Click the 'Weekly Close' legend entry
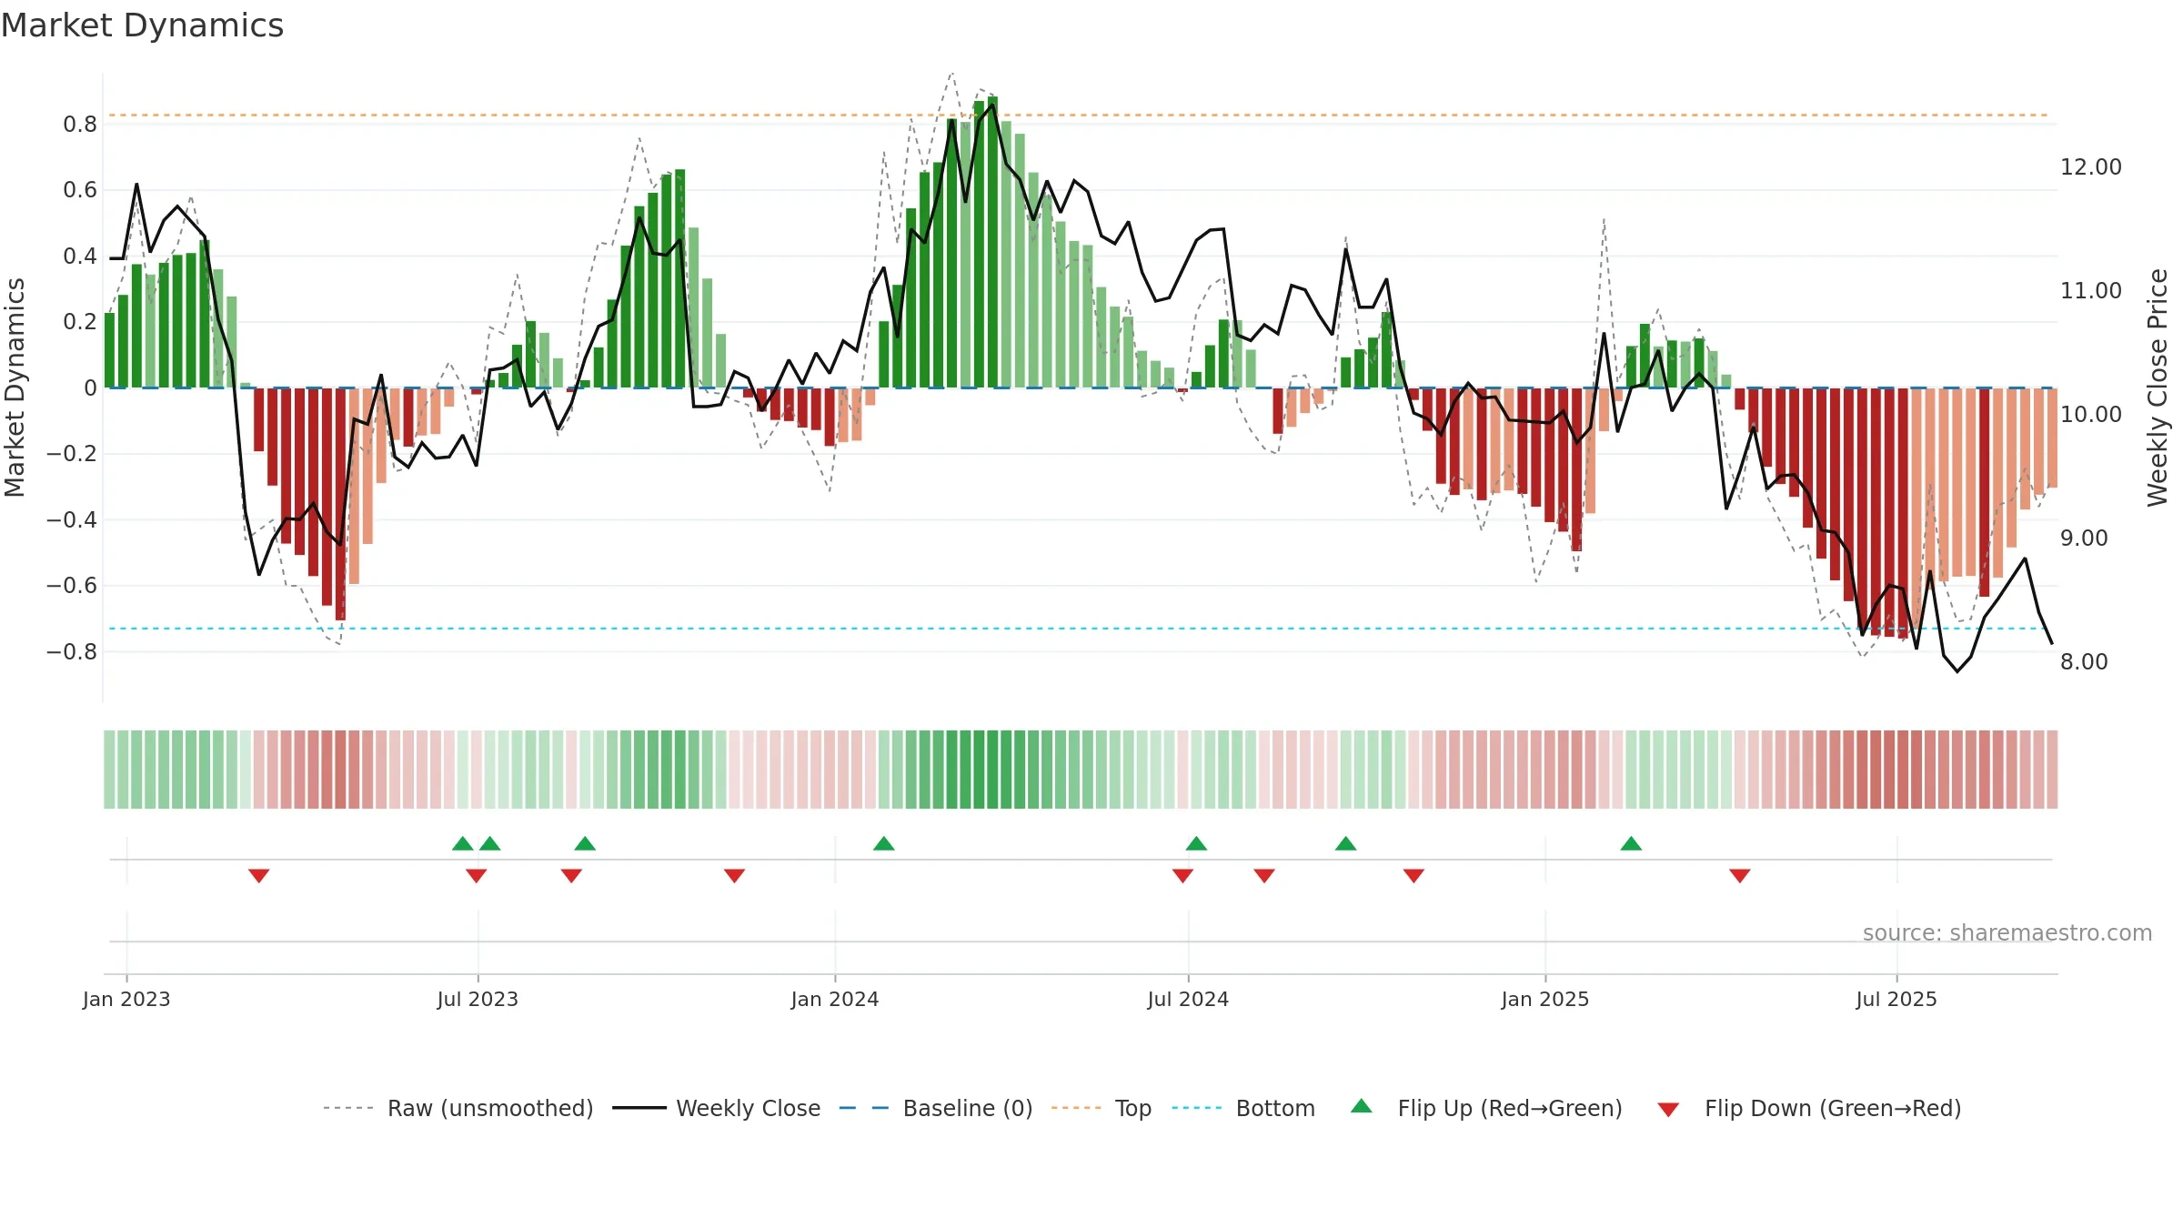Viewport: 2183px width, 1228px height. (716, 1108)
